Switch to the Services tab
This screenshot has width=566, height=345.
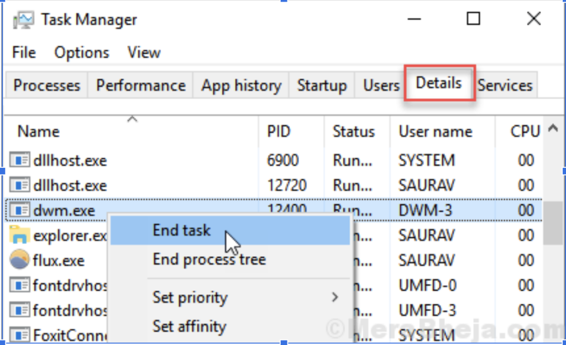click(x=505, y=85)
